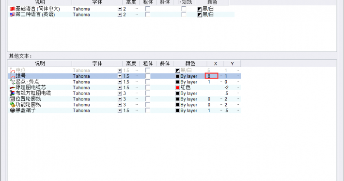Enable bold for the 线号 row
This screenshot has height=181, width=344.
[x=148, y=76]
